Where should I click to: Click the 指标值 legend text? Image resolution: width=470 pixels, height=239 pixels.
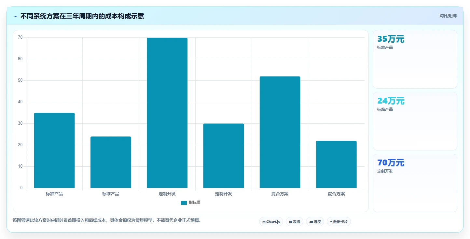click(x=195, y=203)
